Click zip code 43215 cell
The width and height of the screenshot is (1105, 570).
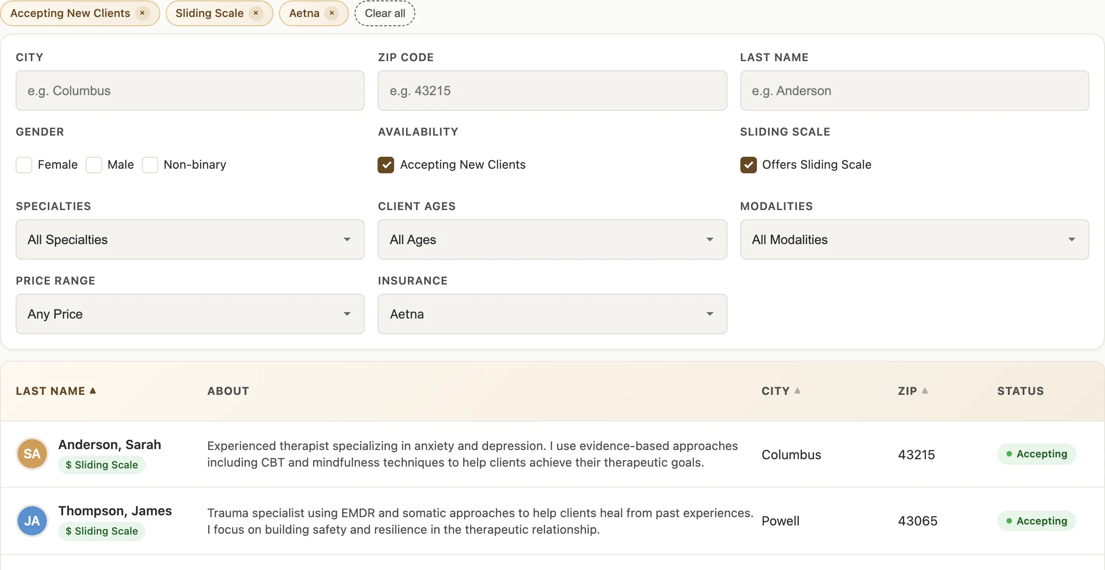[916, 455]
